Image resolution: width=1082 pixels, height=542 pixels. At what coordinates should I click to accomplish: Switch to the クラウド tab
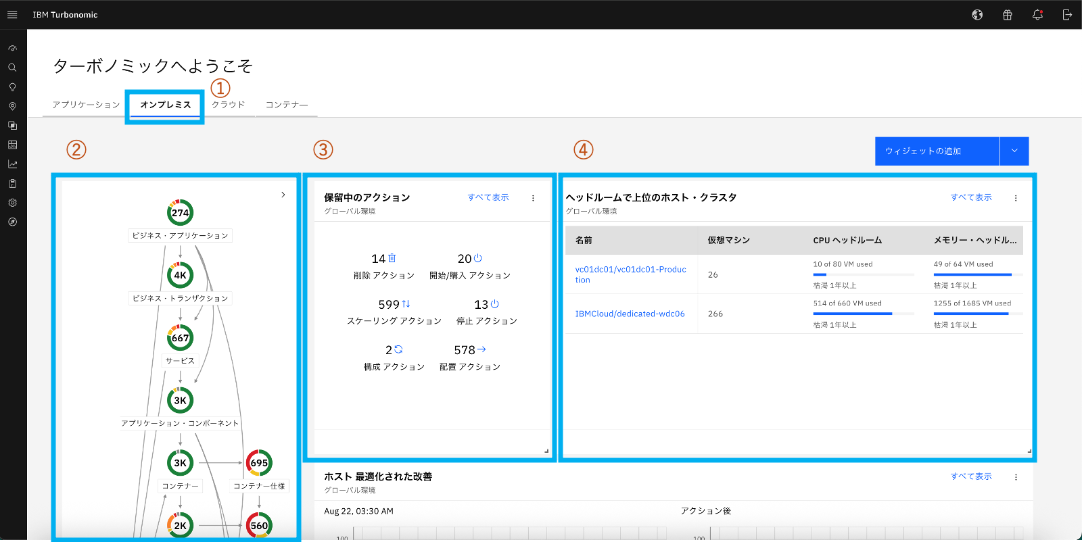coord(229,105)
